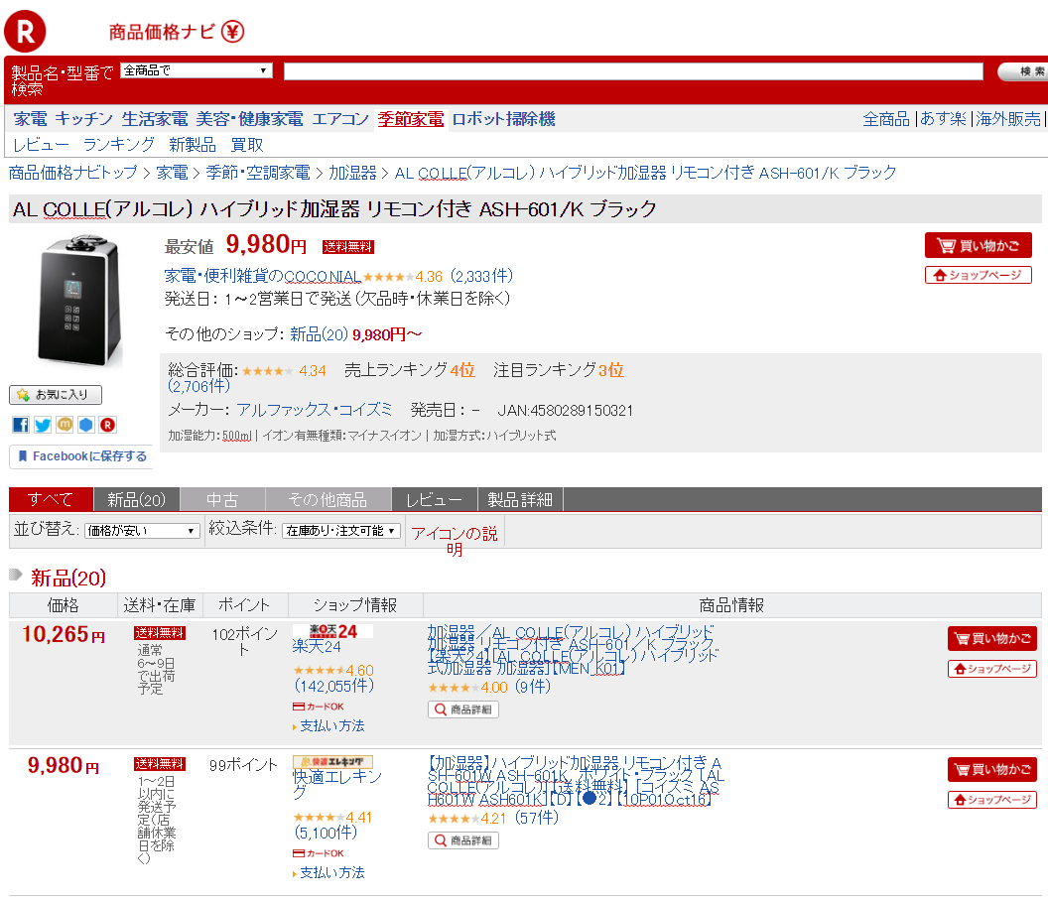
Task: Switch to 製品詳細 tab
Action: pos(520,499)
